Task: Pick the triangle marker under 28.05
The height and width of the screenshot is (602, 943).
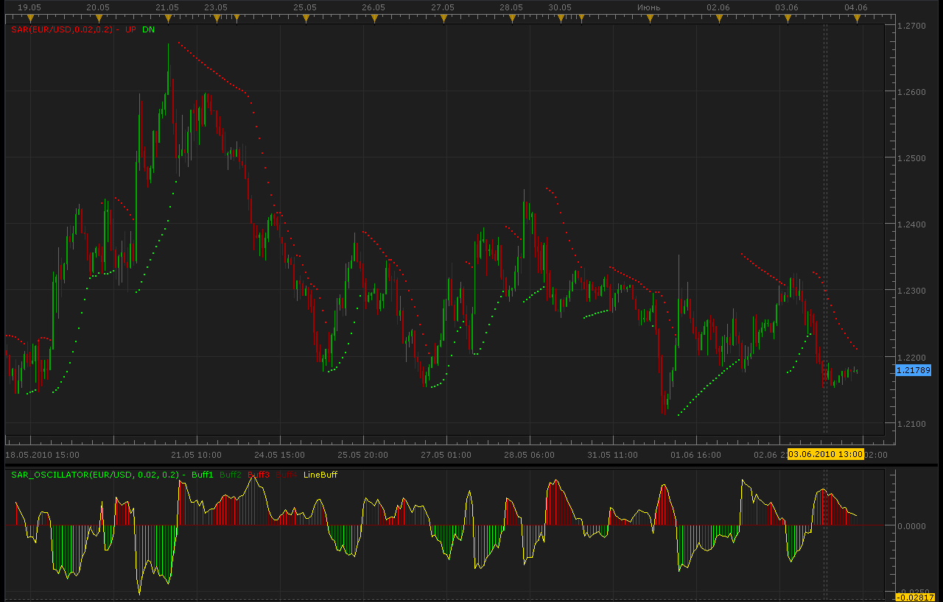Action: pyautogui.click(x=511, y=17)
